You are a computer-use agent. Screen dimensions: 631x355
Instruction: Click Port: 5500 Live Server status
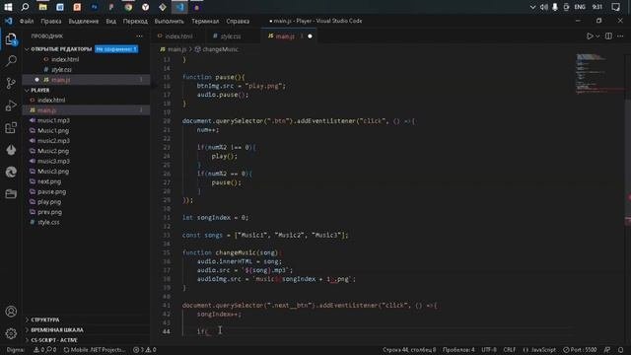(580, 350)
